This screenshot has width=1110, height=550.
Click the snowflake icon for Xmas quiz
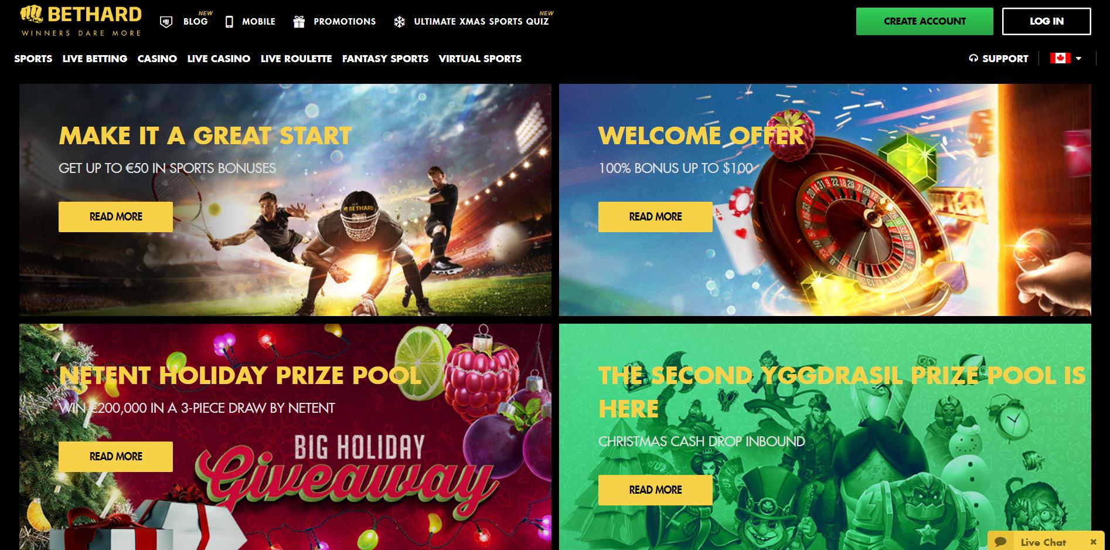[x=399, y=22]
